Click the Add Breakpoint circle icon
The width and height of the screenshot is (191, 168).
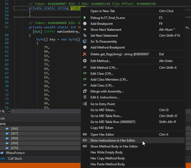coord(85,24)
